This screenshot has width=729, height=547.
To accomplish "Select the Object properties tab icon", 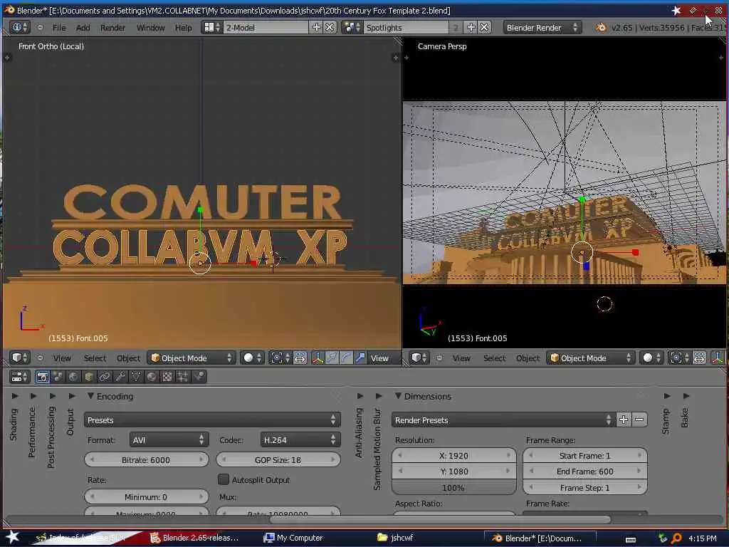I will click(89, 377).
